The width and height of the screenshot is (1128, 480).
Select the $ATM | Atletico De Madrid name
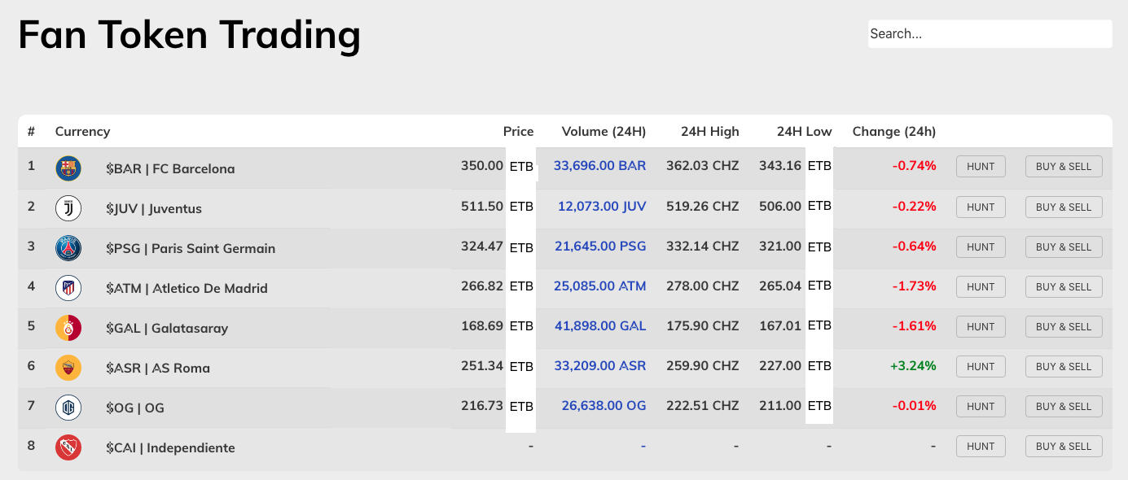tap(187, 289)
